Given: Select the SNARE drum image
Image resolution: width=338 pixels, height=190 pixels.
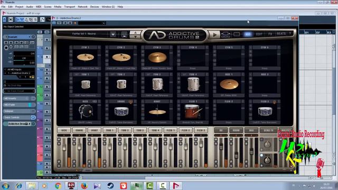Looking at the screenshot, I should pos(121,112).
